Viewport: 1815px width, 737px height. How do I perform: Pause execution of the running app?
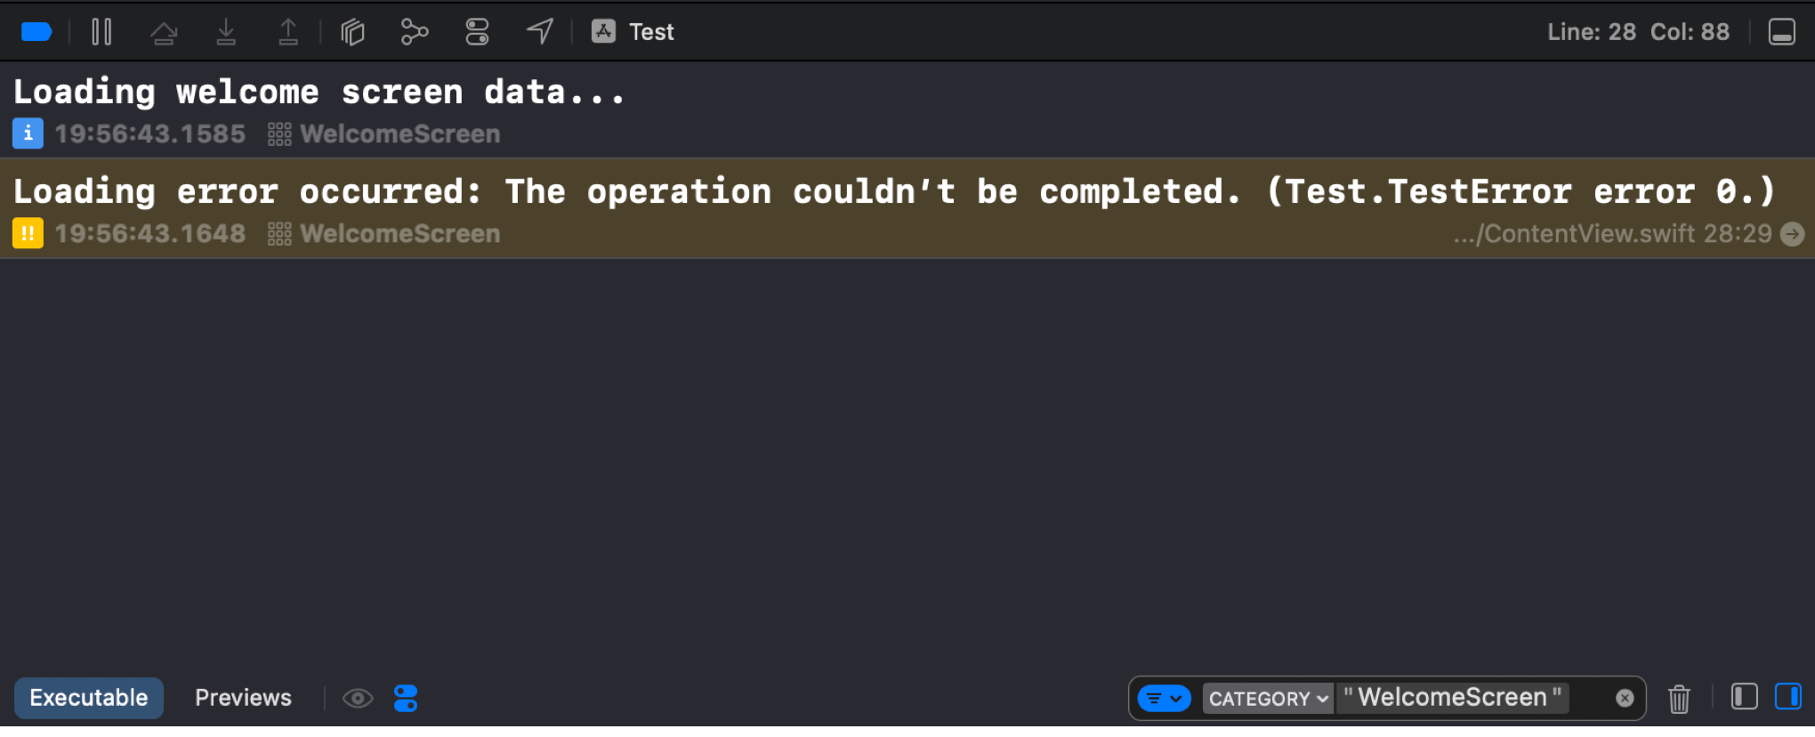pyautogui.click(x=101, y=31)
